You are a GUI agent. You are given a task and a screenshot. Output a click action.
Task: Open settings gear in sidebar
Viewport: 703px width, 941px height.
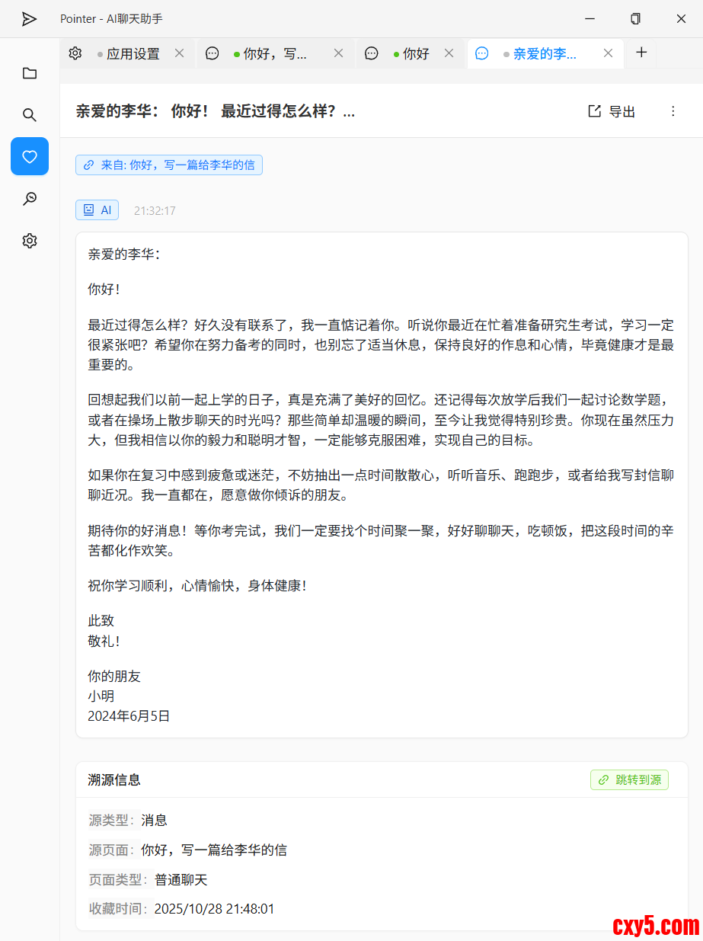coord(30,241)
